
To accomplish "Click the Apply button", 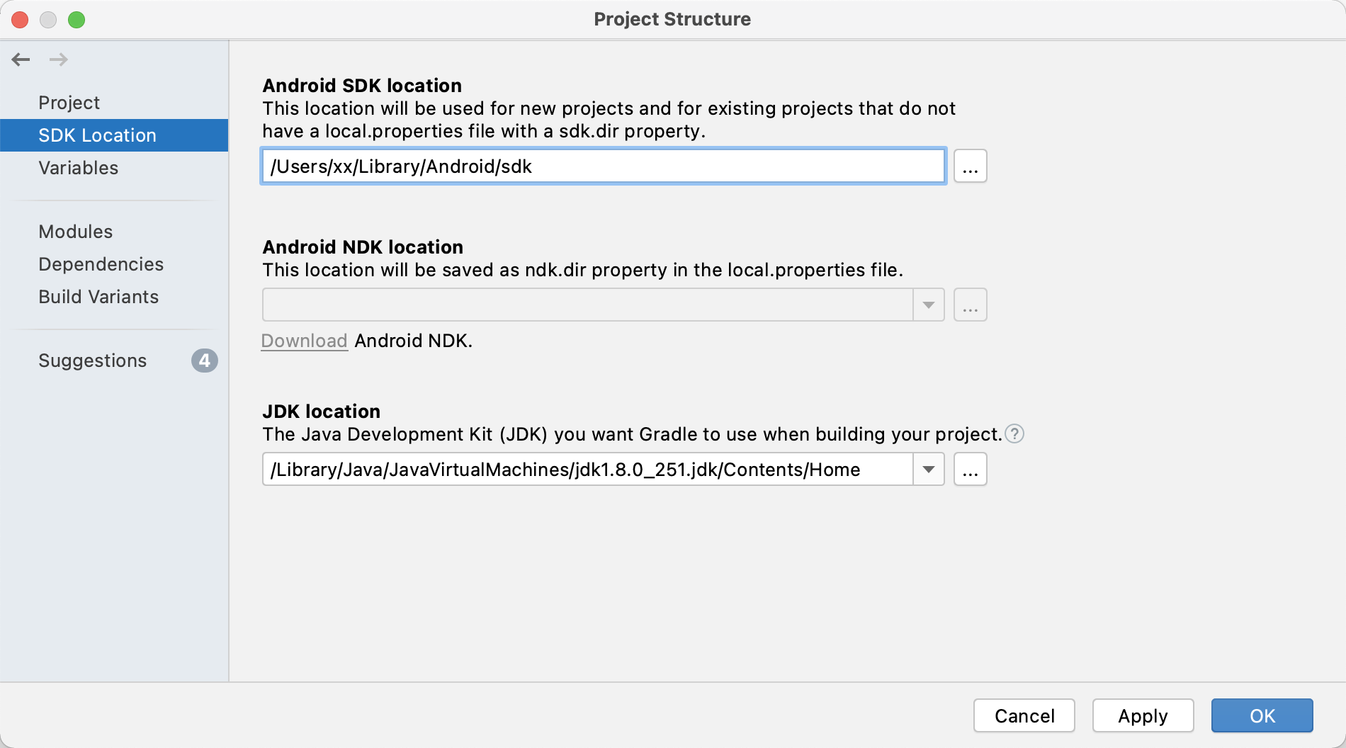I will point(1143,715).
